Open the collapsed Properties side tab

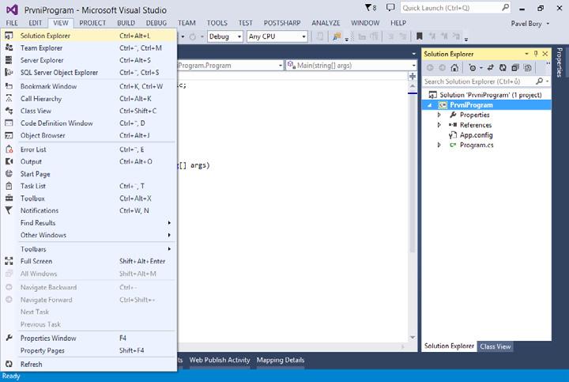560,62
